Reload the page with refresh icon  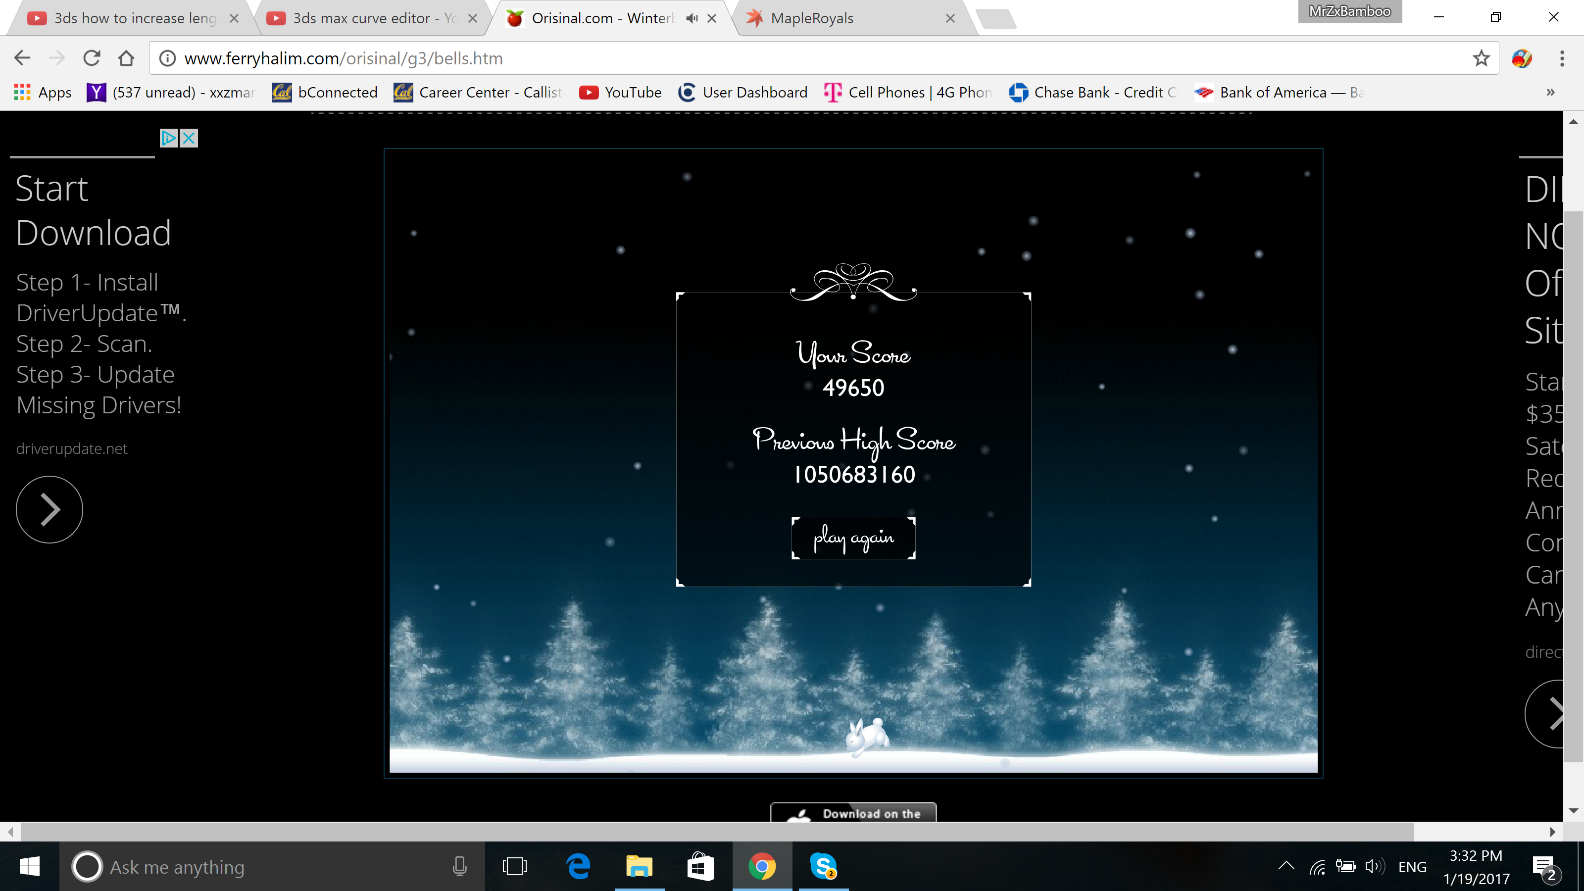click(92, 58)
